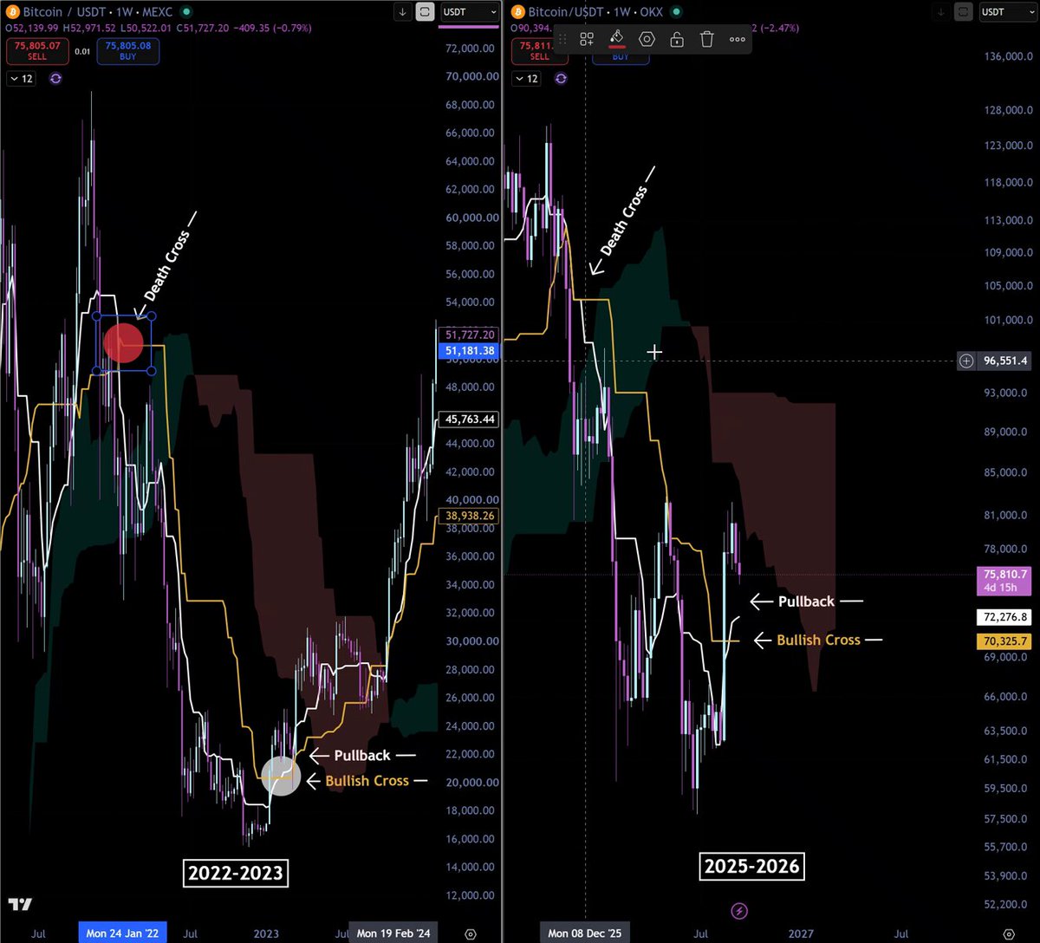This screenshot has width=1040, height=943.
Task: Click the purple refresh icon on OKX chart
Action: (562, 78)
